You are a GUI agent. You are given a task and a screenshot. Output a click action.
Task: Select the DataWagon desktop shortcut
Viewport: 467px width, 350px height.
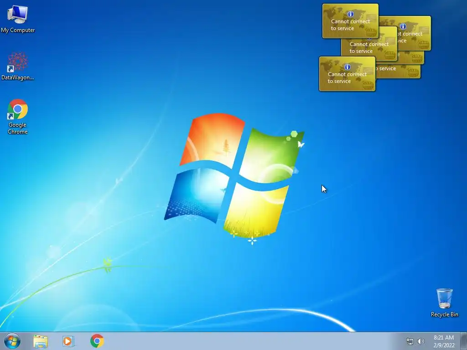coord(18,66)
